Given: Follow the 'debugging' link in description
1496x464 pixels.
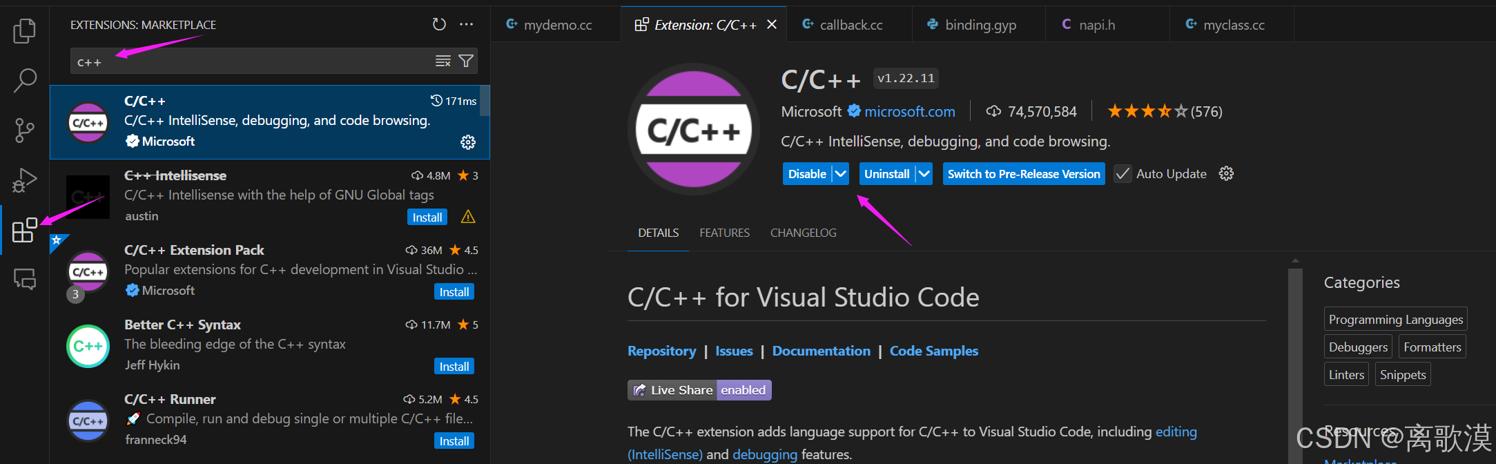Looking at the screenshot, I should point(765,454).
